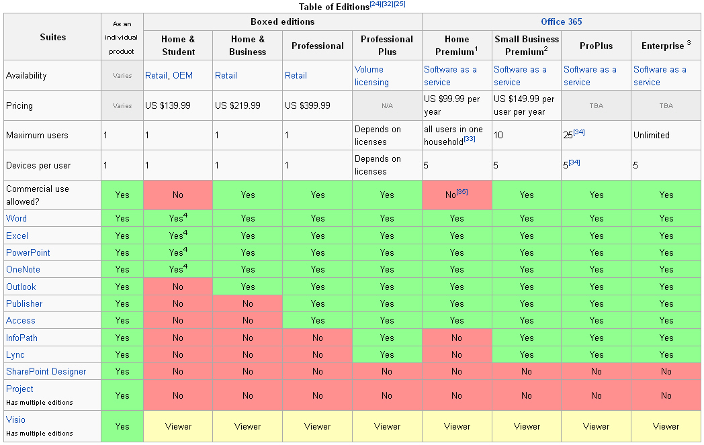This screenshot has width=704, height=445.
Task: Click Viewer cell for Visio under Enterprise
Action: point(666,426)
